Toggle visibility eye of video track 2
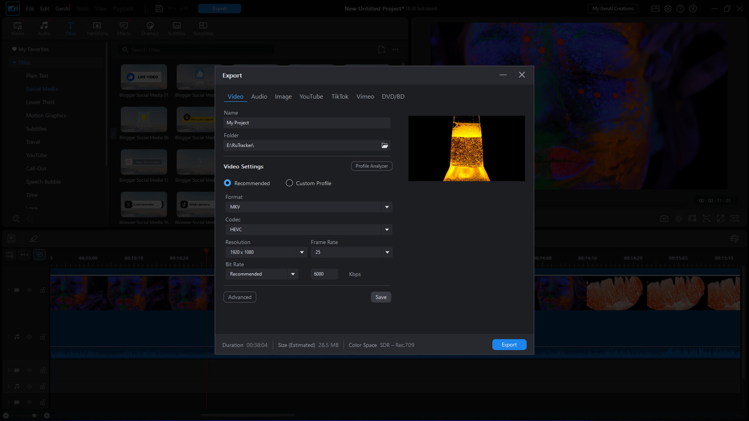Screen dimensions: 749x421 29,370
